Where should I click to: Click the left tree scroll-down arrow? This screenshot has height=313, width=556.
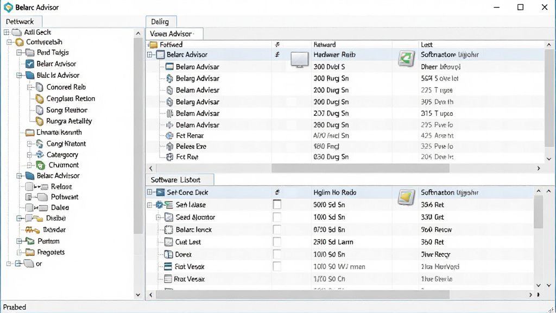tap(138, 295)
